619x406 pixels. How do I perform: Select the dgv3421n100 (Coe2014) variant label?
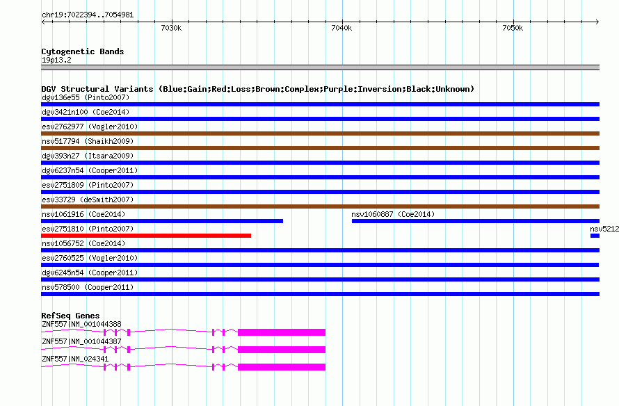[86, 112]
